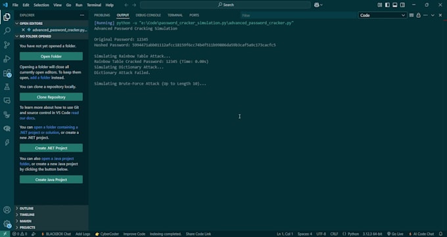Open output panel more actions ellipsis
Viewport: 447px width, 237px height.
point(425,15)
